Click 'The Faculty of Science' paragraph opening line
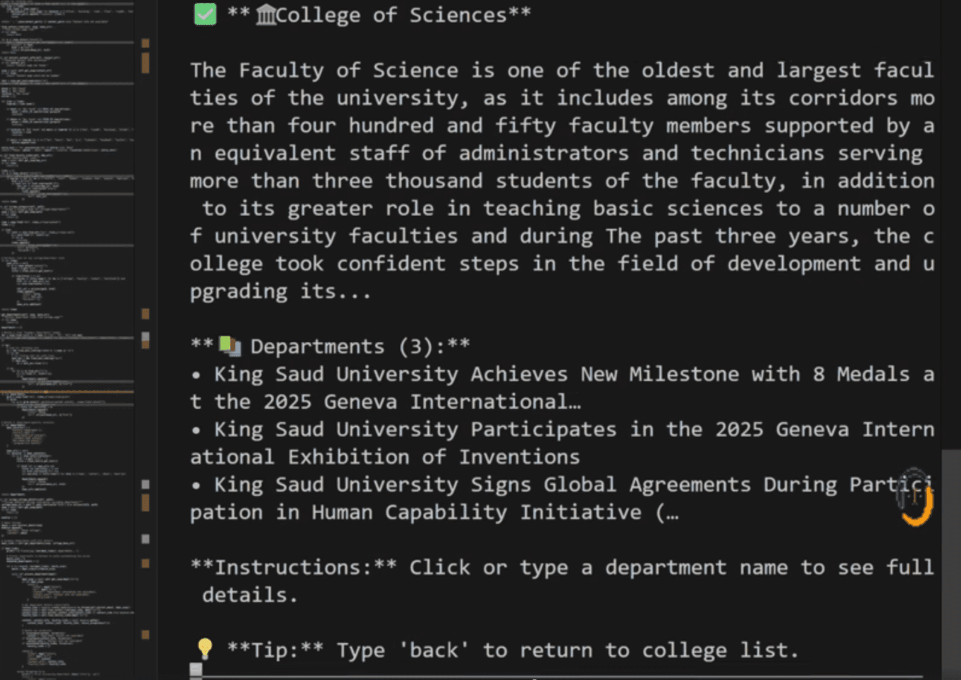This screenshot has width=961, height=680. point(562,70)
